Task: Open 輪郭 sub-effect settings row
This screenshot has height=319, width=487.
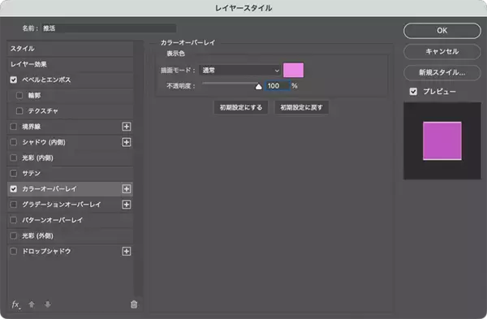Action: [70, 95]
